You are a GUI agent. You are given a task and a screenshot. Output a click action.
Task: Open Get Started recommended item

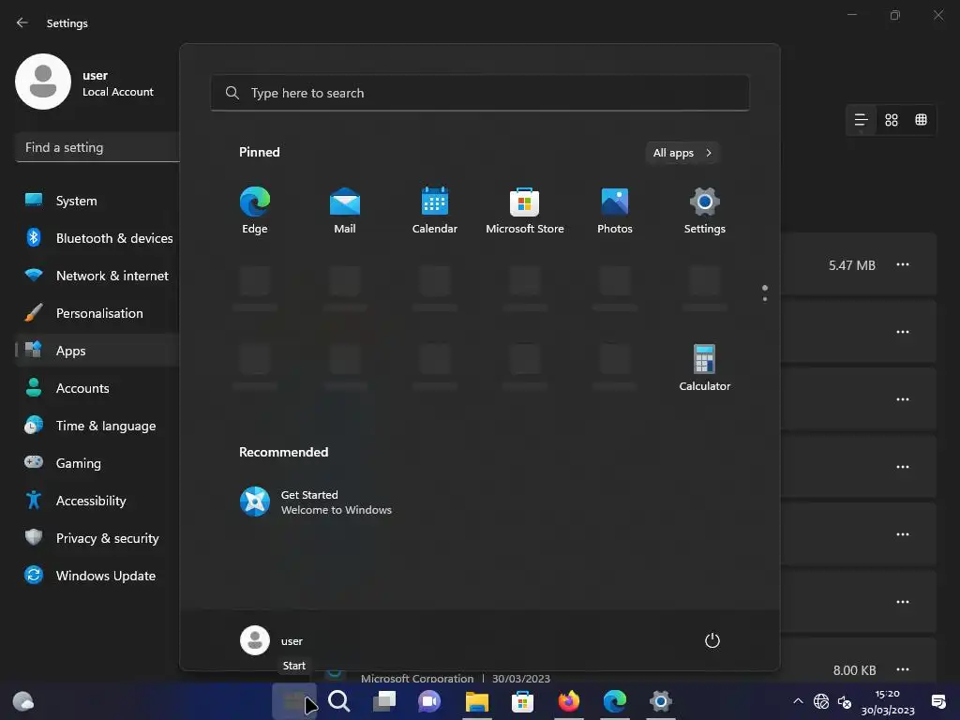[316, 502]
